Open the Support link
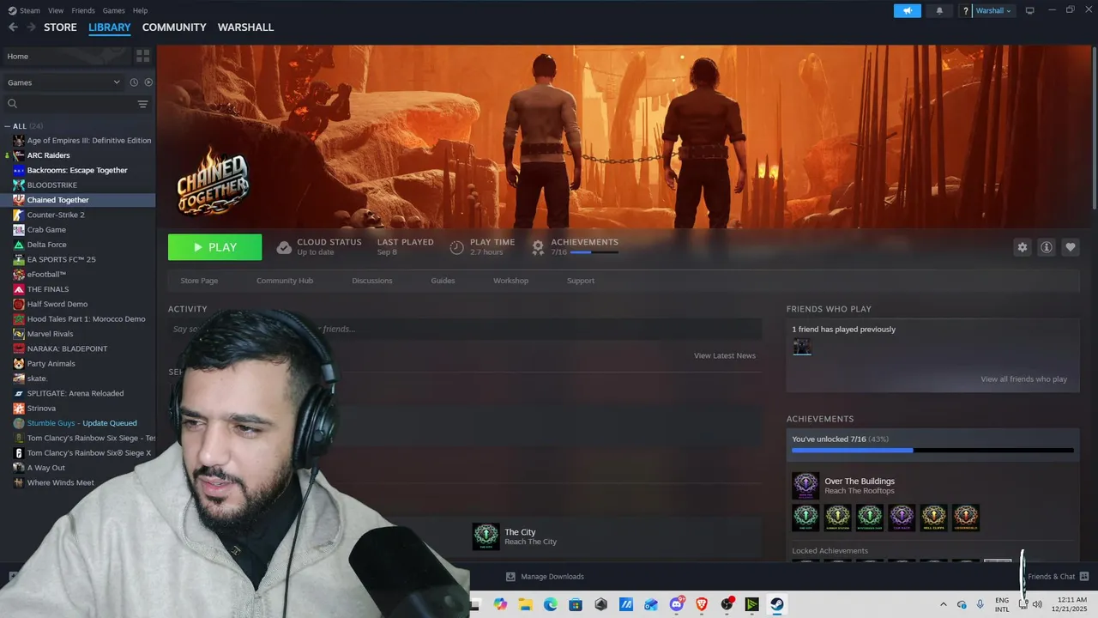1098x618 pixels. point(581,281)
